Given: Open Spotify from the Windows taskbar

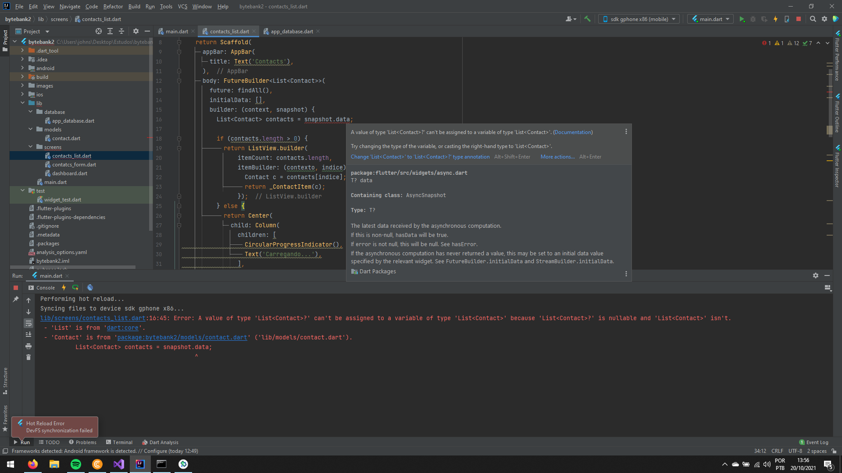Looking at the screenshot, I should tap(75, 464).
